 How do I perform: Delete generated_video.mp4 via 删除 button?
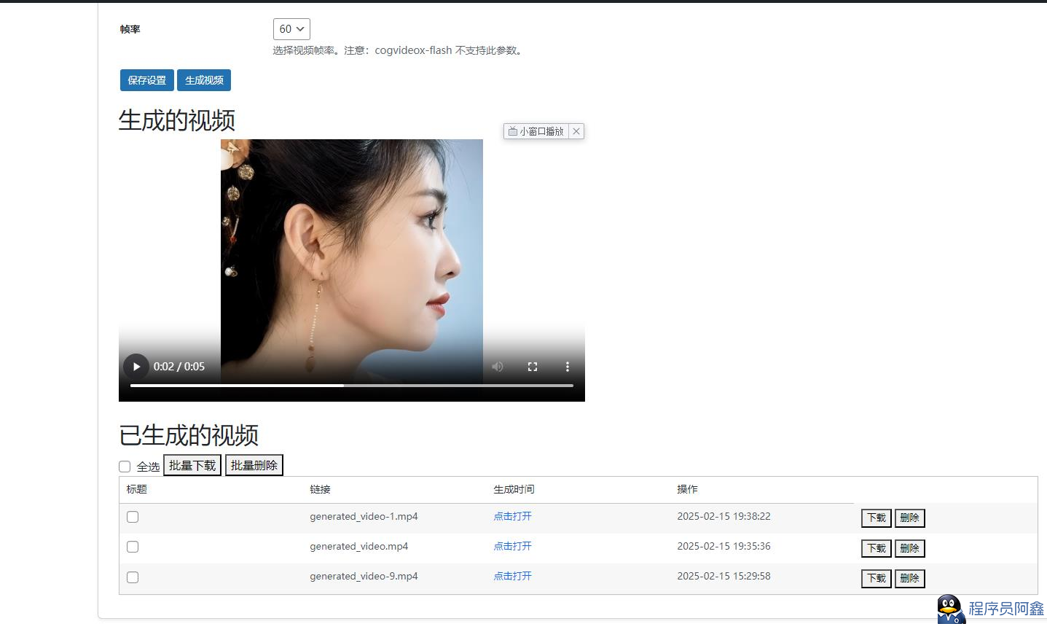tap(910, 548)
